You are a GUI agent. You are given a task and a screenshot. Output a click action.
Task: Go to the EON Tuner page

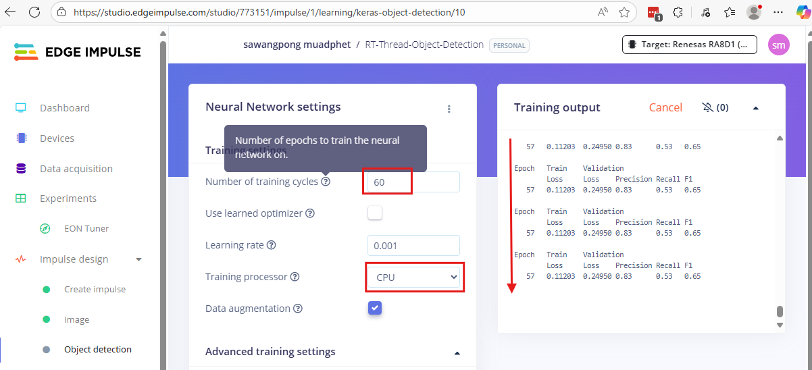(86, 229)
